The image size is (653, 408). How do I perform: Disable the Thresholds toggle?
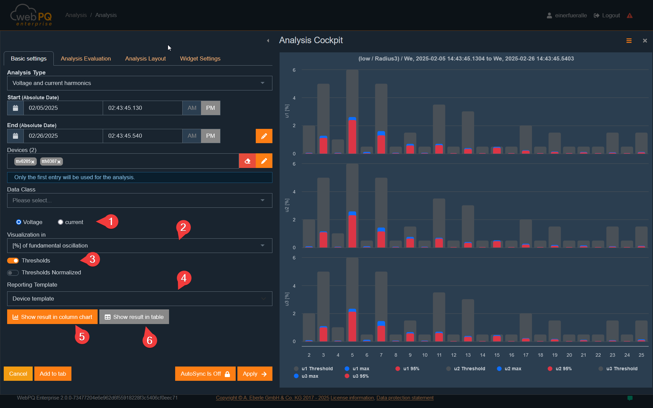click(13, 260)
